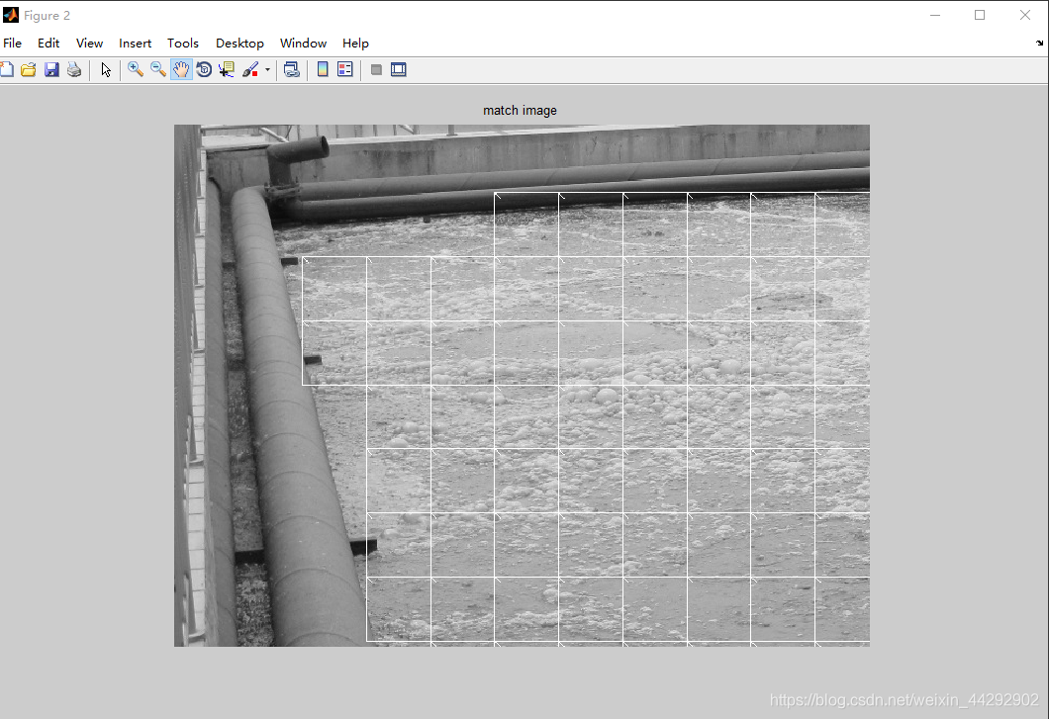The width and height of the screenshot is (1049, 719).
Task: Open the Help menu
Action: (355, 43)
